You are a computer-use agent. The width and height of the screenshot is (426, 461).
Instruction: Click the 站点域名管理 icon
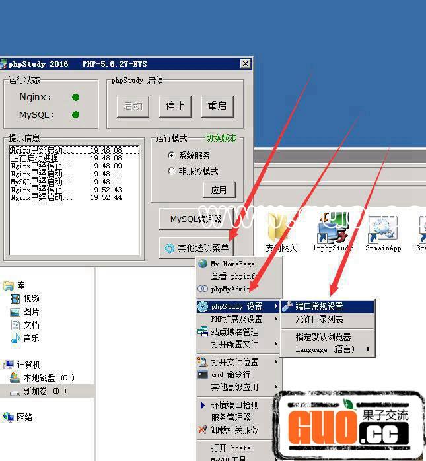tap(203, 332)
